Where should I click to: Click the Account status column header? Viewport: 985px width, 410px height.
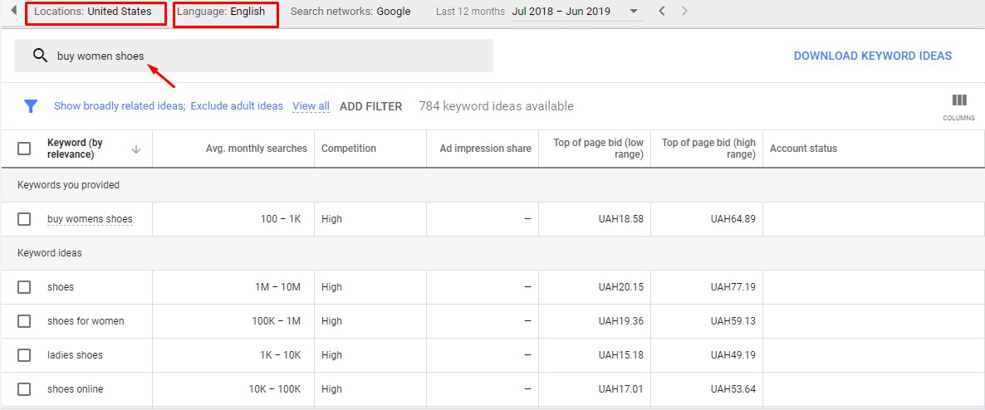click(x=803, y=149)
